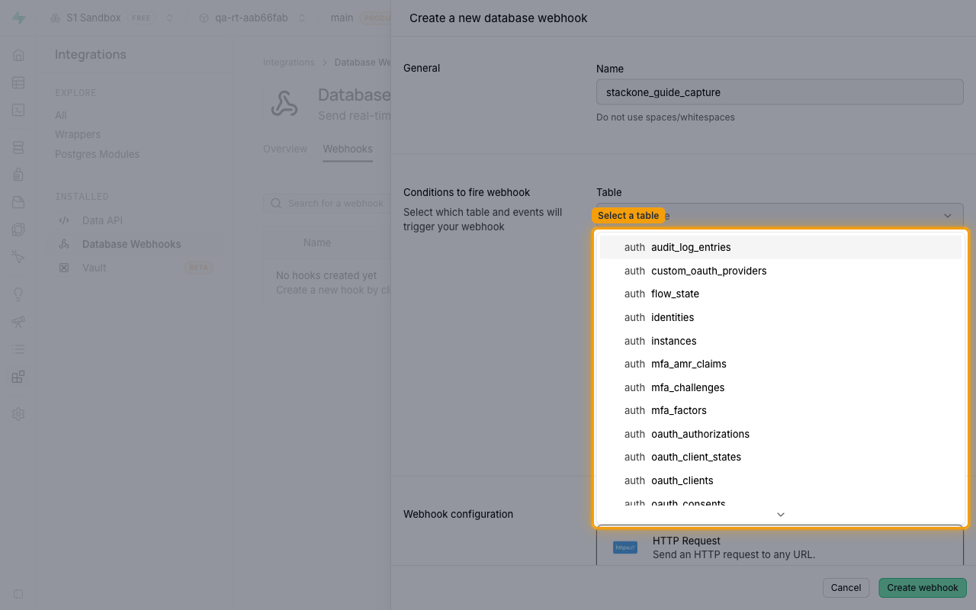Click the Vault icon in Installed list
This screenshot has width=976, height=610.
tap(64, 268)
